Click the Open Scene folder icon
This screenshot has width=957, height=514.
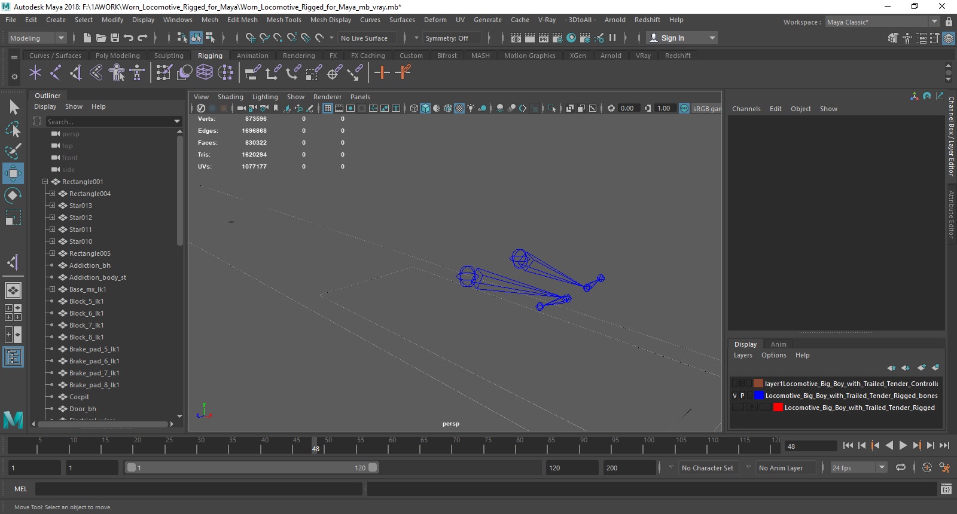(101, 38)
